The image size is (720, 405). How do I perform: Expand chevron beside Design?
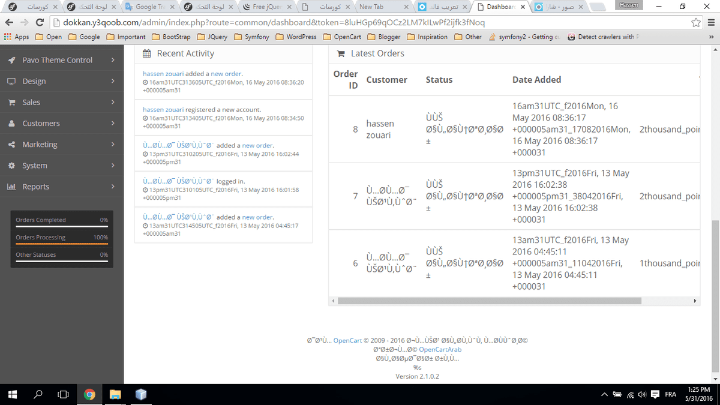click(x=113, y=81)
